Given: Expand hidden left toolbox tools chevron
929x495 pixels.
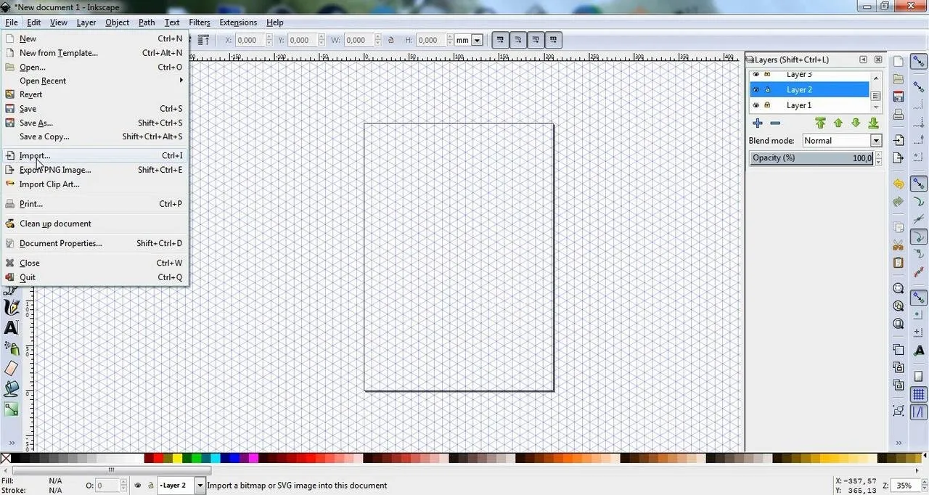Looking at the screenshot, I should coord(11,442).
